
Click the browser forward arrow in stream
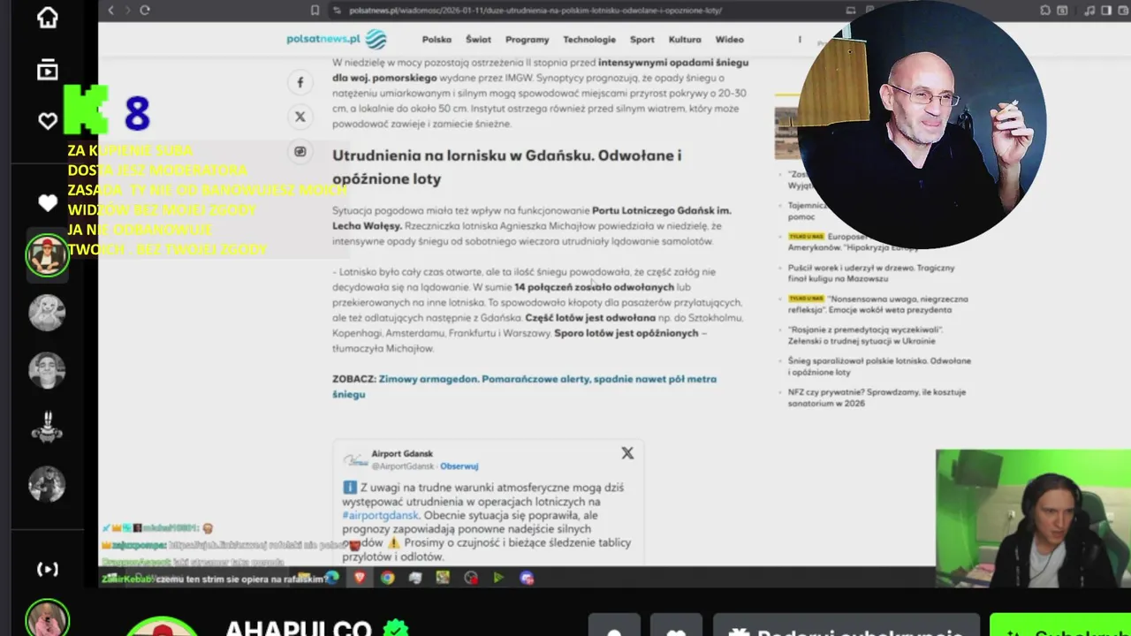(127, 10)
